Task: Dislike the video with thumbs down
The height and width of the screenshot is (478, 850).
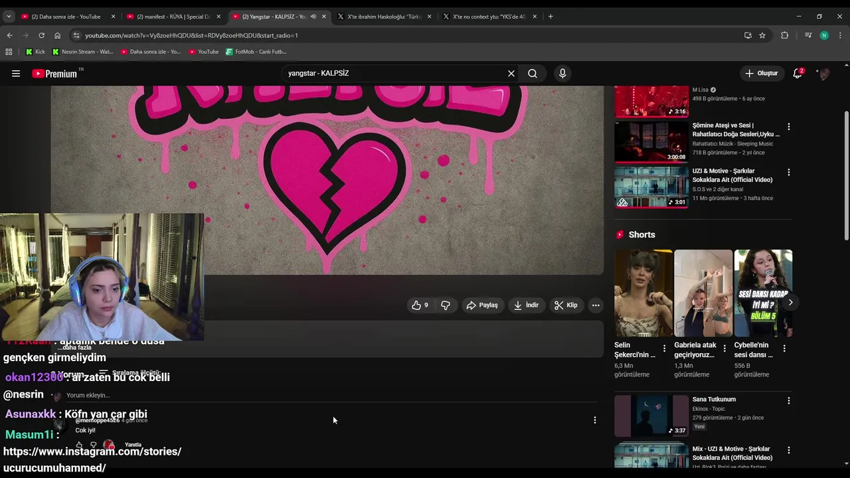Action: [446, 305]
